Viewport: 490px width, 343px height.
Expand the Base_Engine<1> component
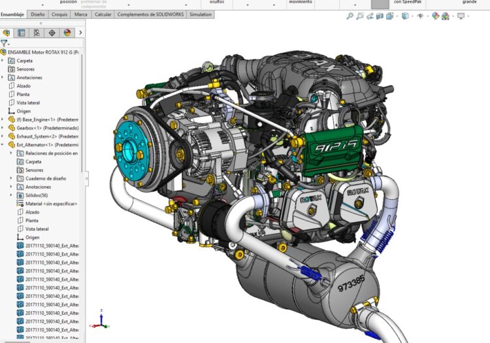coord(3,120)
